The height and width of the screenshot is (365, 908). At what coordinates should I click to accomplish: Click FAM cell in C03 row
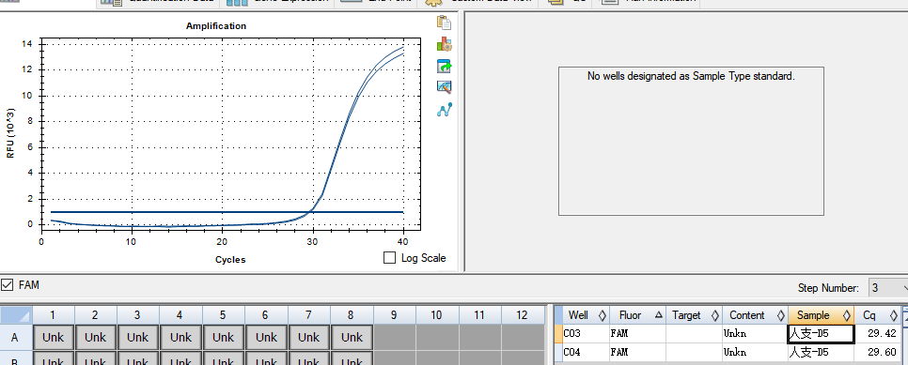click(x=637, y=334)
